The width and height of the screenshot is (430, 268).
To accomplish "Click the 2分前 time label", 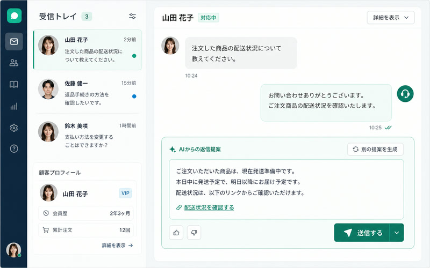I will click(x=130, y=40).
